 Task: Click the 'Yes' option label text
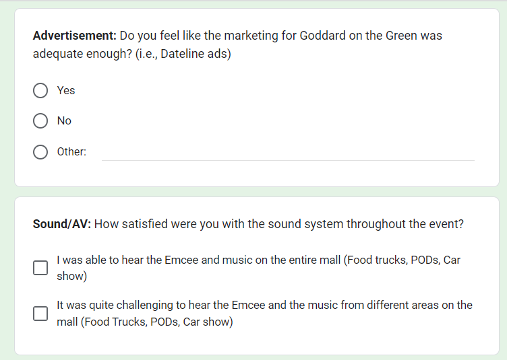click(66, 91)
